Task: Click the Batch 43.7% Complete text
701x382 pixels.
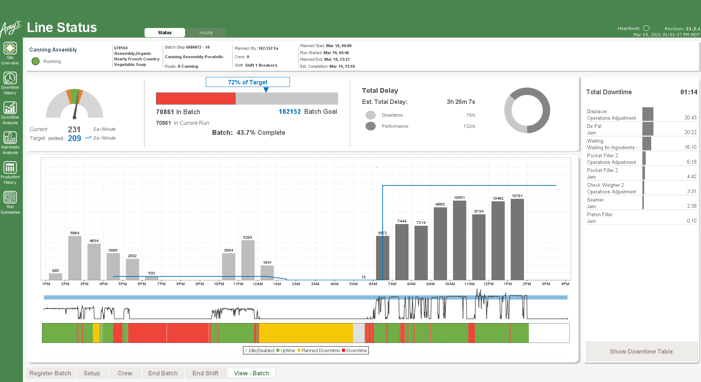Action: [x=249, y=133]
